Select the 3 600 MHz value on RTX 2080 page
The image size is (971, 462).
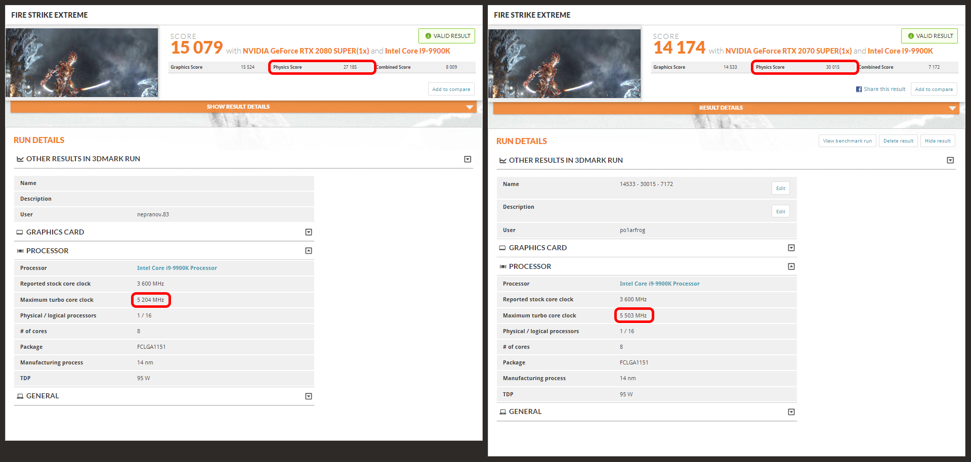pos(150,284)
